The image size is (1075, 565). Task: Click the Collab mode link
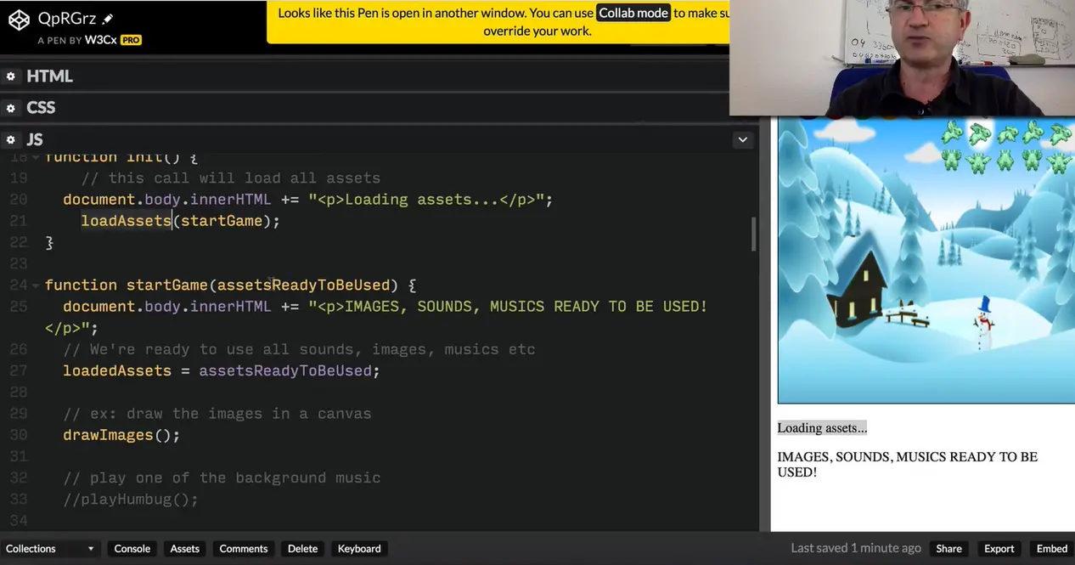point(633,13)
